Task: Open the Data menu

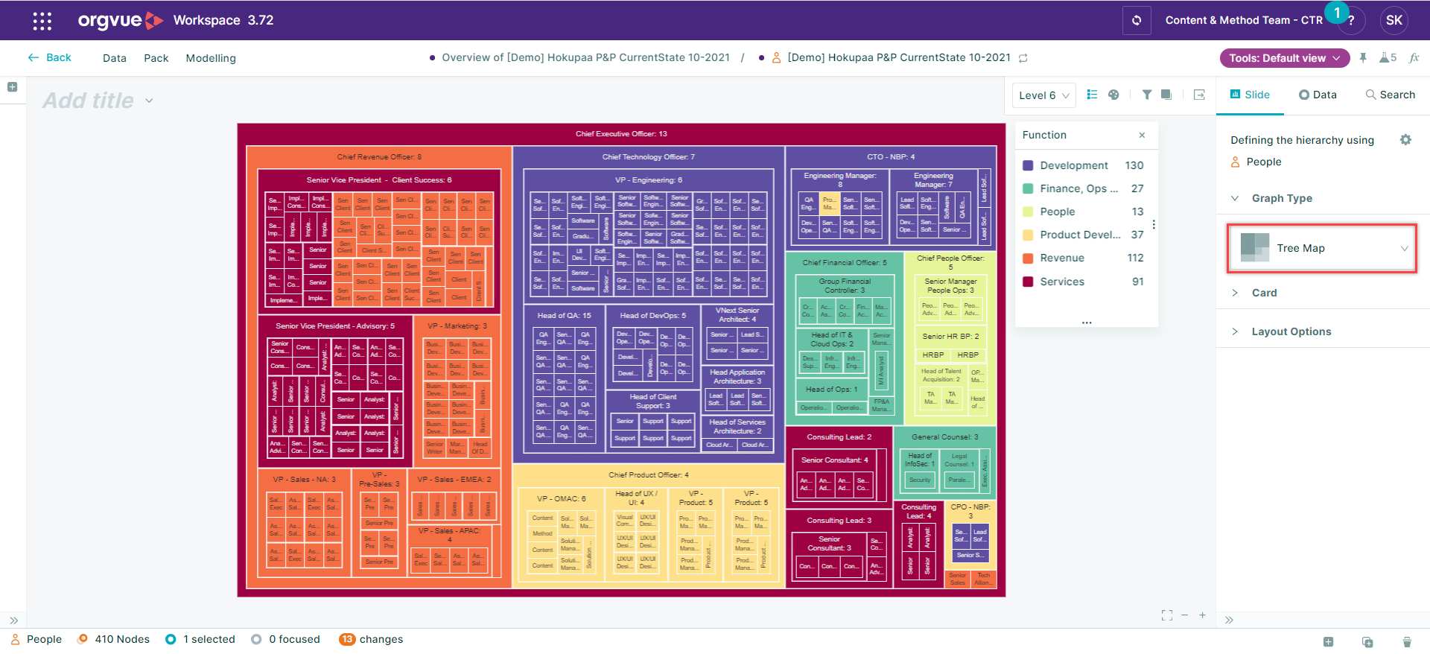Action: 114,58
